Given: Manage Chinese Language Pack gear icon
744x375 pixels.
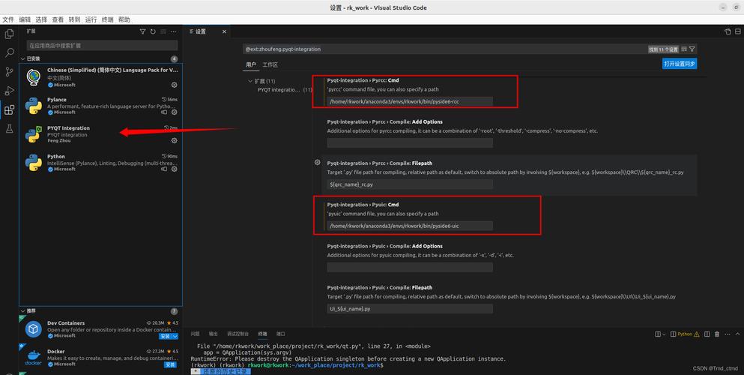Looking at the screenshot, I should click(x=174, y=85).
